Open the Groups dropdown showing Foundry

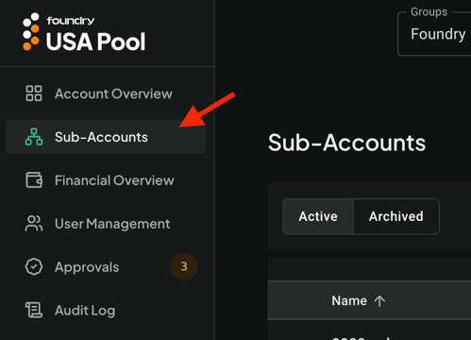[x=434, y=34]
